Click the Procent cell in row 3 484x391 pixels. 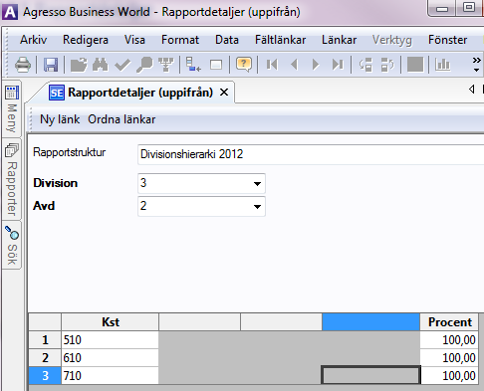pos(449,376)
